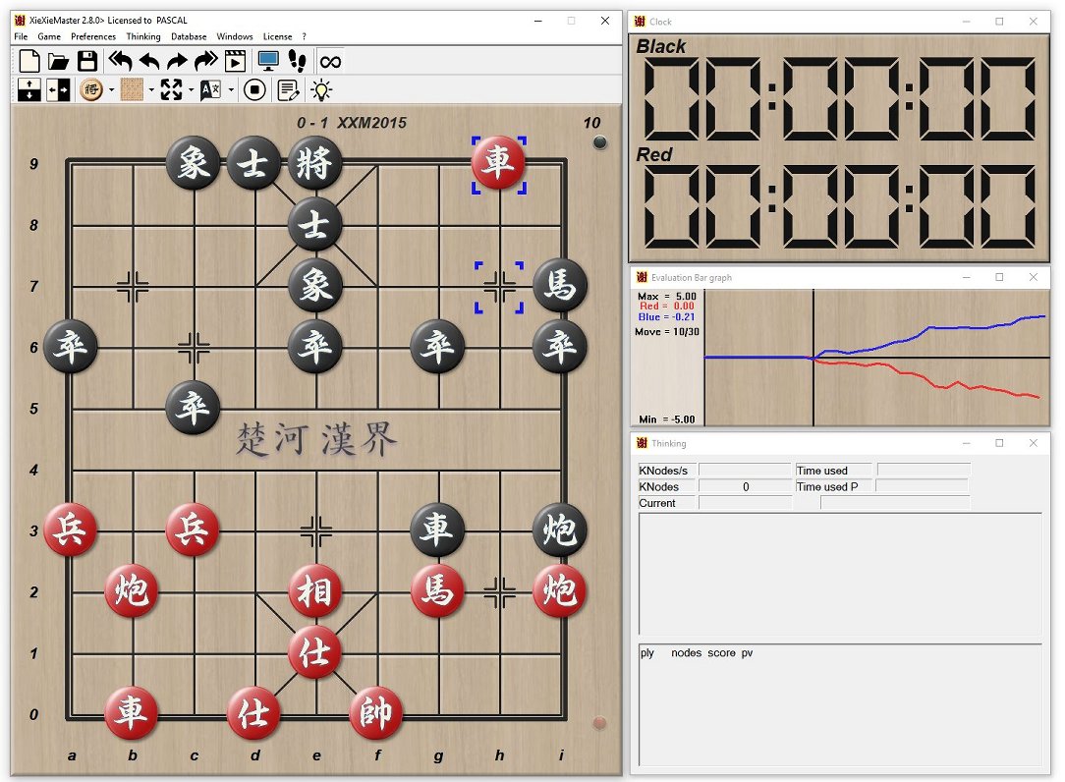
Task: Save the game using the floppy disk icon
Action: coord(87,61)
